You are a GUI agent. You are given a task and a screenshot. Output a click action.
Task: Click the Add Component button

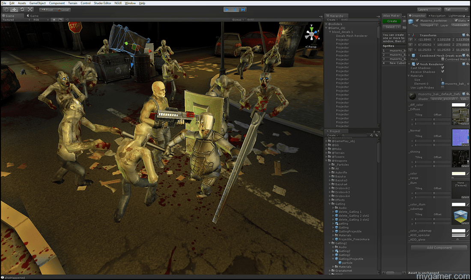(x=439, y=247)
